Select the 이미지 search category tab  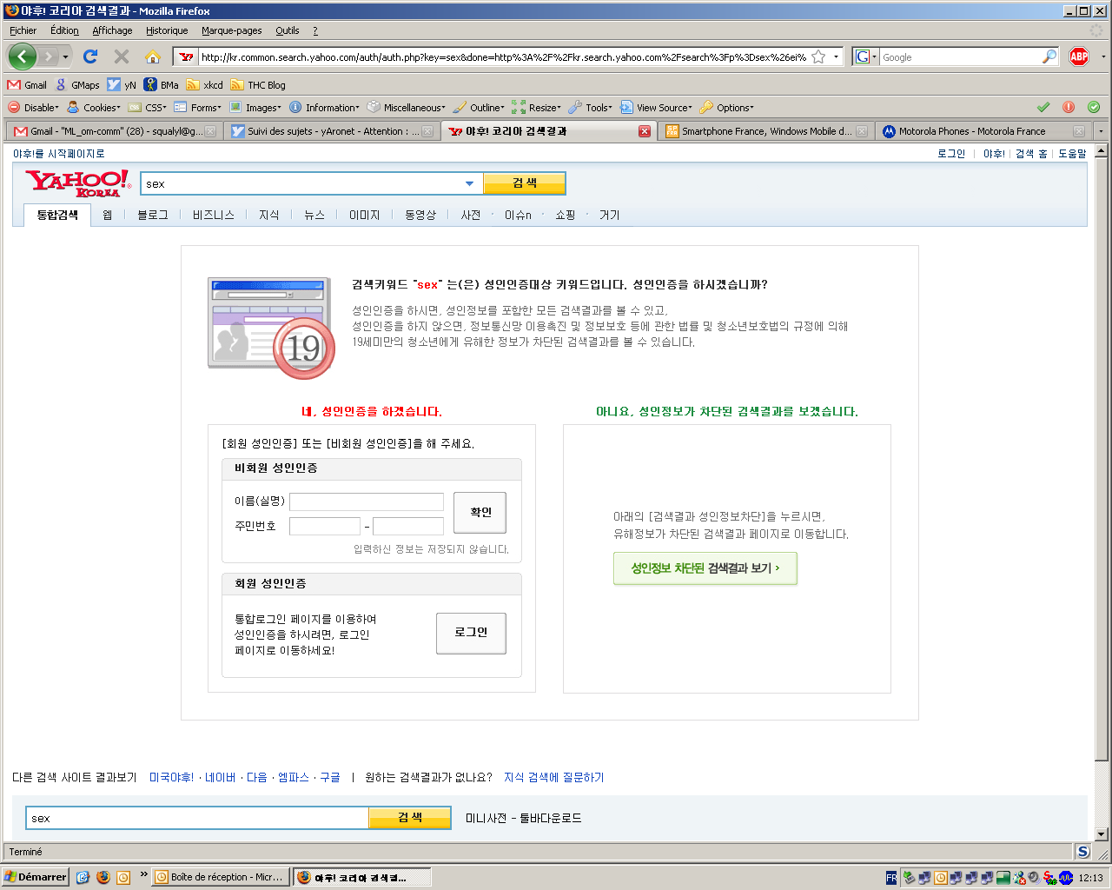pos(364,215)
